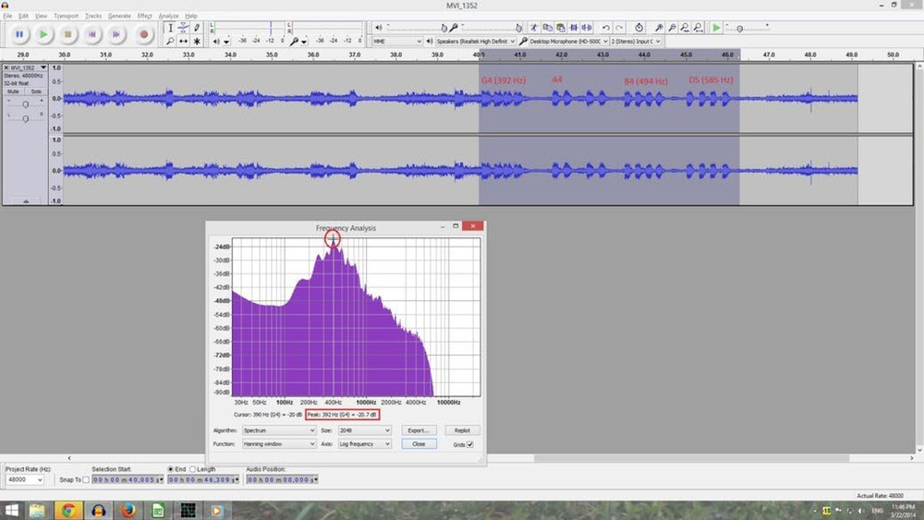The width and height of the screenshot is (924, 520).
Task: Select the Envelope tool
Action: [183, 28]
